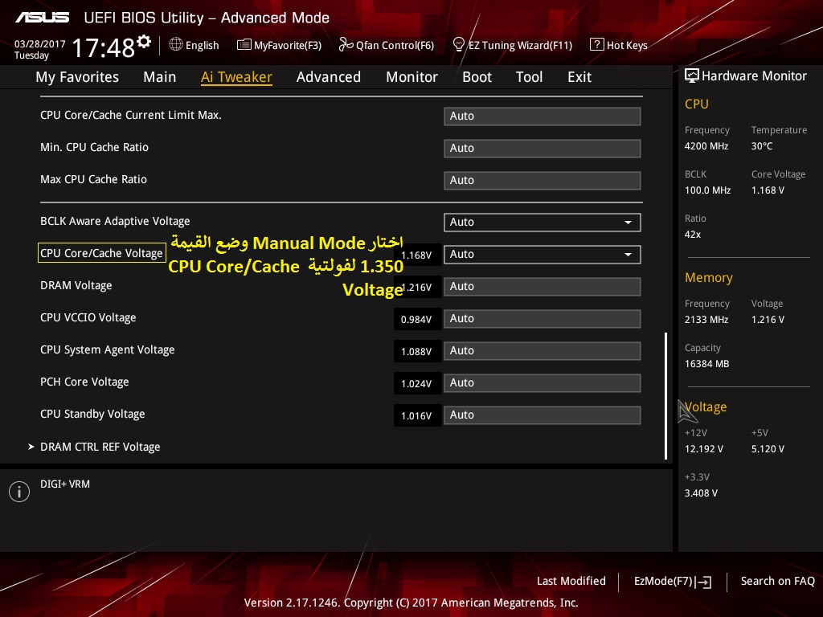Click the PCH Core Voltage Auto field
Viewport: 823px width, 617px height.
pos(543,383)
